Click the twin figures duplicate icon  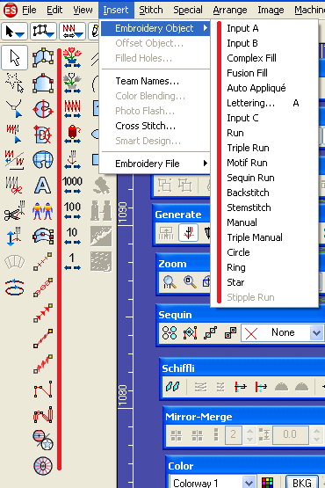tap(43, 211)
